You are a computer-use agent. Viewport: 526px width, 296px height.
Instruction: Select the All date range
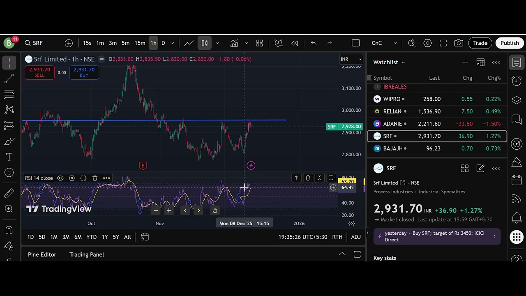point(127,237)
